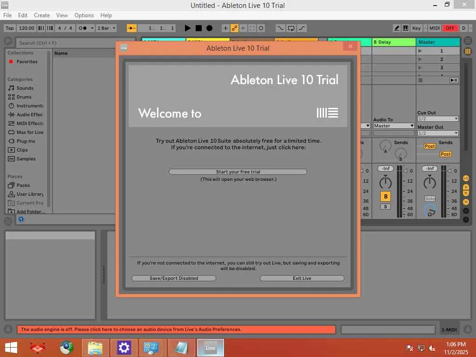
Task: Adjust the Master Preview/Cue volume knob
Action: tap(430, 210)
